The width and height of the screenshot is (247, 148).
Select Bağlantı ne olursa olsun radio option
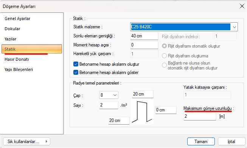(164, 65)
